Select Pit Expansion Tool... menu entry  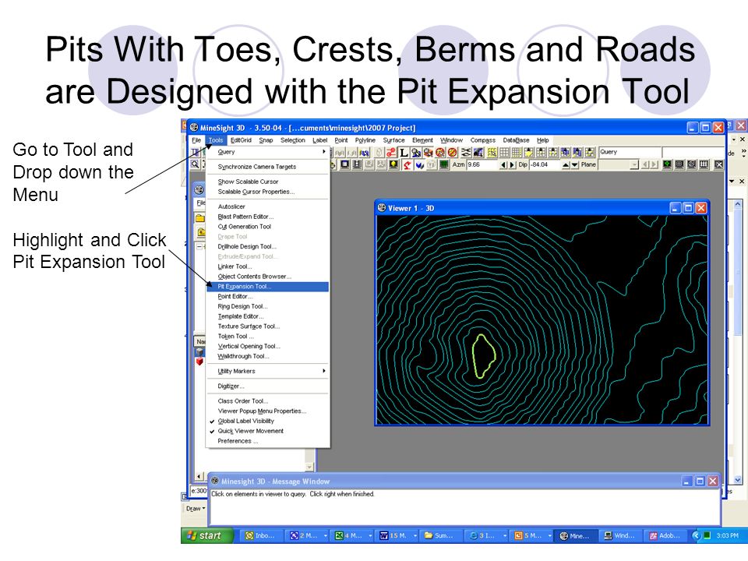pos(267,287)
